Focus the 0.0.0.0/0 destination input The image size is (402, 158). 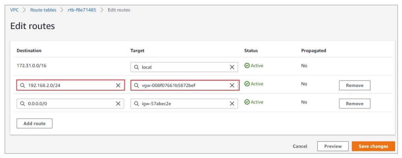pos(70,103)
